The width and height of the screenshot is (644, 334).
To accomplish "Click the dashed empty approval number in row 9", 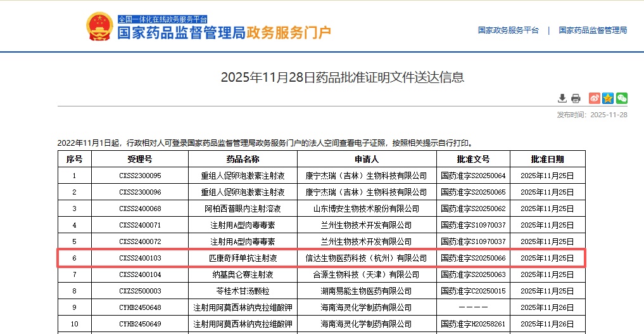I will pyautogui.click(x=473, y=307).
